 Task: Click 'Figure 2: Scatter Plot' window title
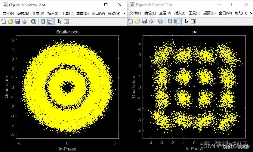(154, 5)
